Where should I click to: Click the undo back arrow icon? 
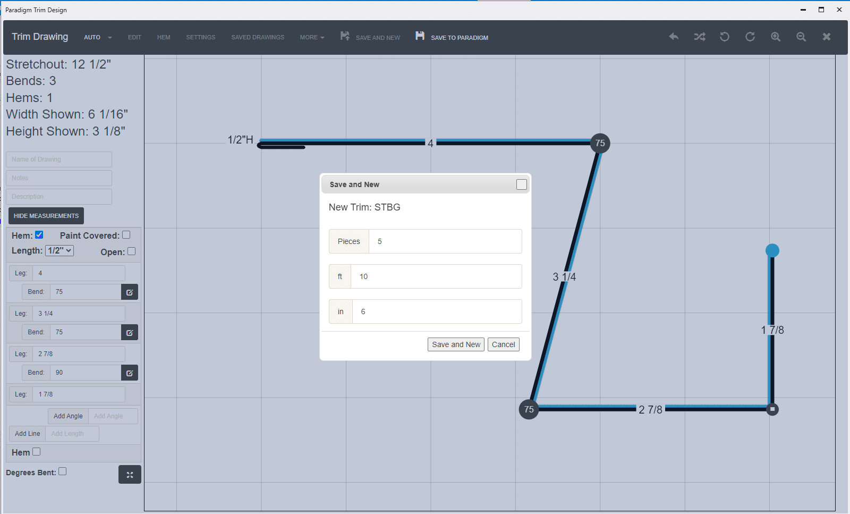tap(674, 37)
